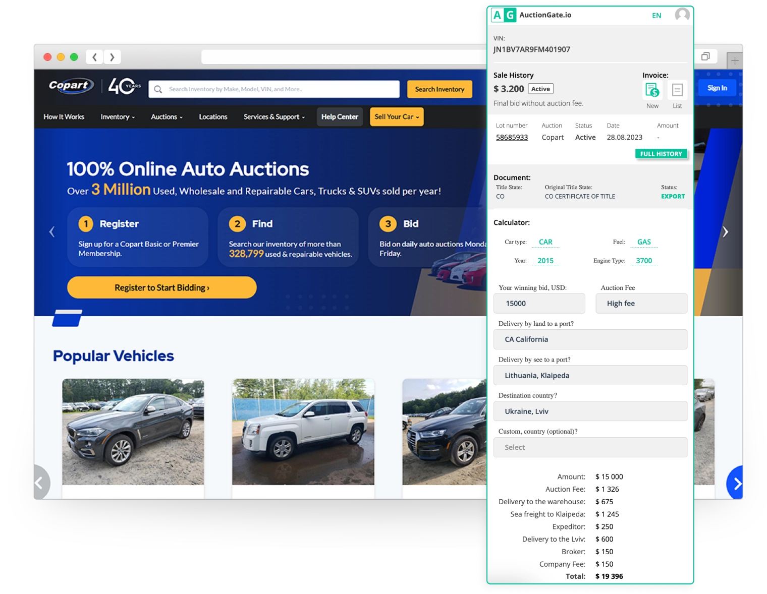The width and height of the screenshot is (767, 594).
Task: Show next hero banner slide
Action: (725, 231)
